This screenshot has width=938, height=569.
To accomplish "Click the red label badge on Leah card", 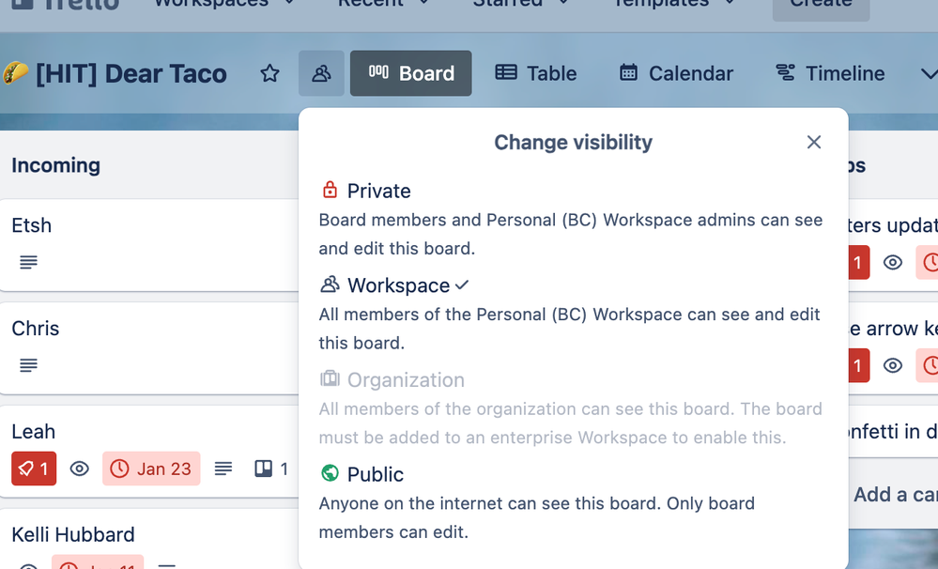I will click(34, 469).
